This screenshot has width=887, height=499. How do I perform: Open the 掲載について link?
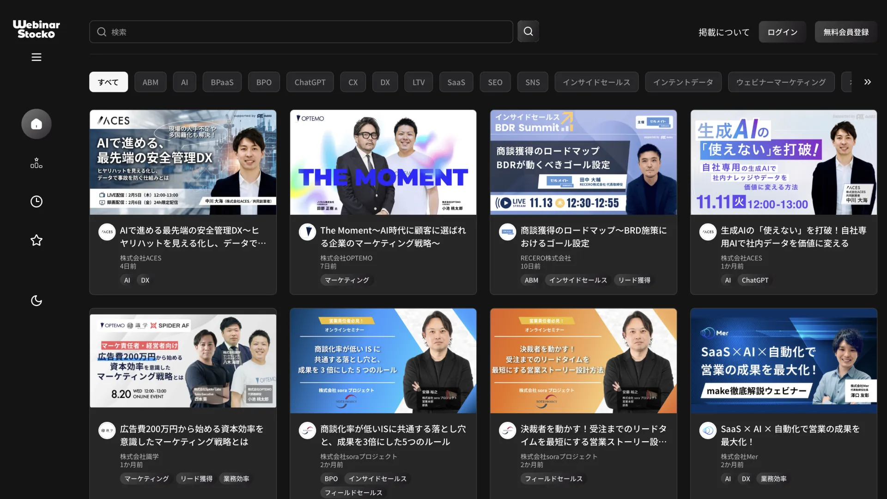click(x=723, y=32)
